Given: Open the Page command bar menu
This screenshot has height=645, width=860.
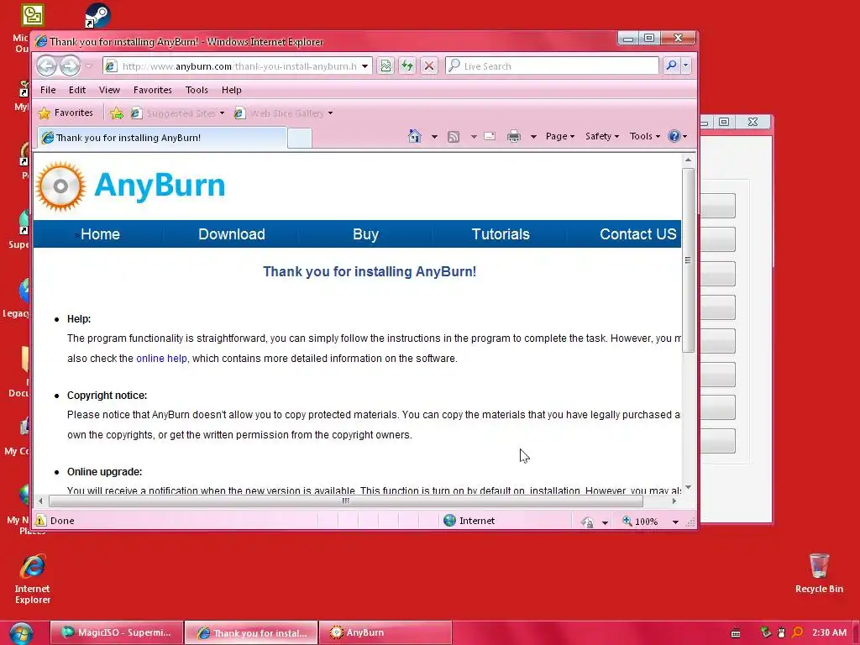Looking at the screenshot, I should coord(560,137).
